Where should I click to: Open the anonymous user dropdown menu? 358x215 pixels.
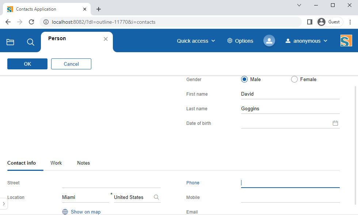pyautogui.click(x=306, y=41)
